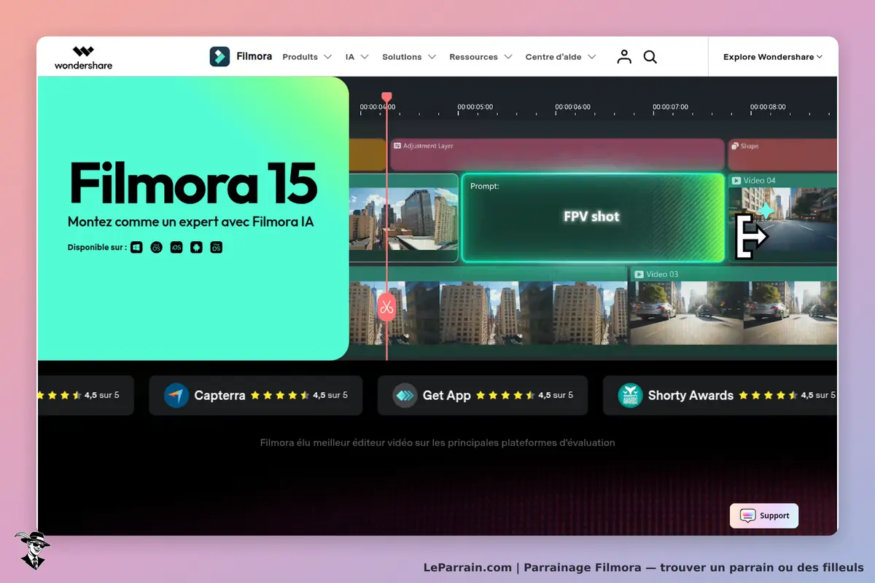The width and height of the screenshot is (875, 583).
Task: Click the Video 04 clip play icon
Action: (x=736, y=180)
